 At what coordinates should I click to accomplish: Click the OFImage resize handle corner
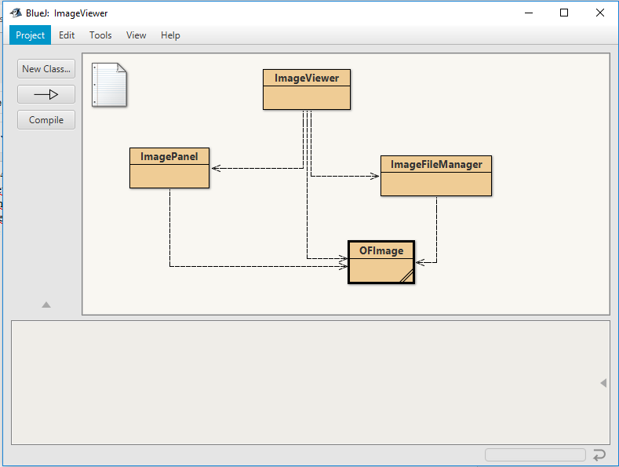[x=407, y=276]
